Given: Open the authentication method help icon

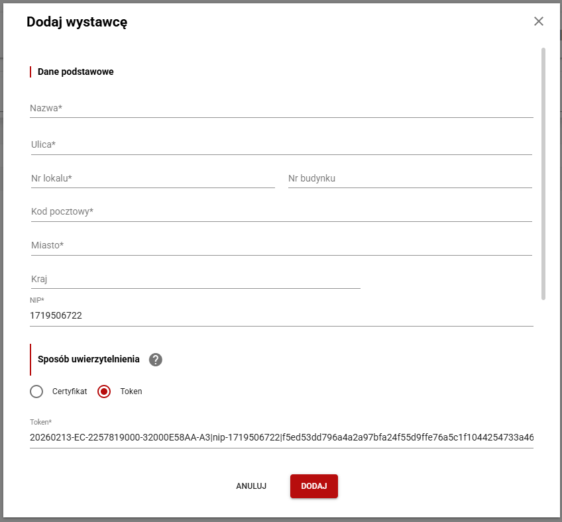Looking at the screenshot, I should 155,360.
